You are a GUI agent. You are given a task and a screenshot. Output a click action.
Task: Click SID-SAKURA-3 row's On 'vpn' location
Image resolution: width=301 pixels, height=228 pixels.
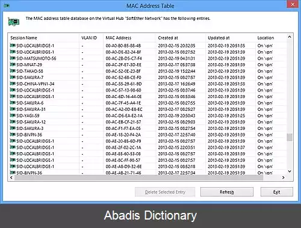point(265,128)
